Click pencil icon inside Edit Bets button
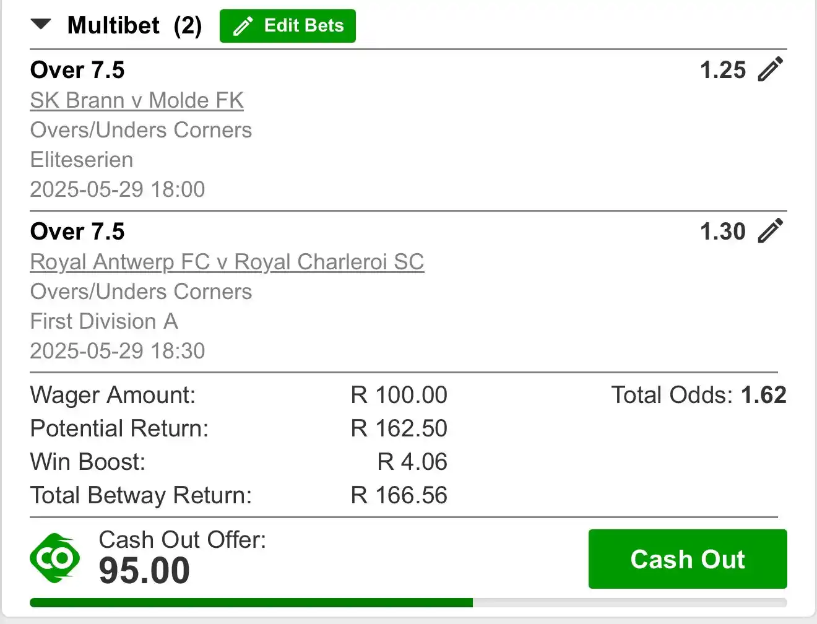Viewport: 817px width, 624px height. 243,26
